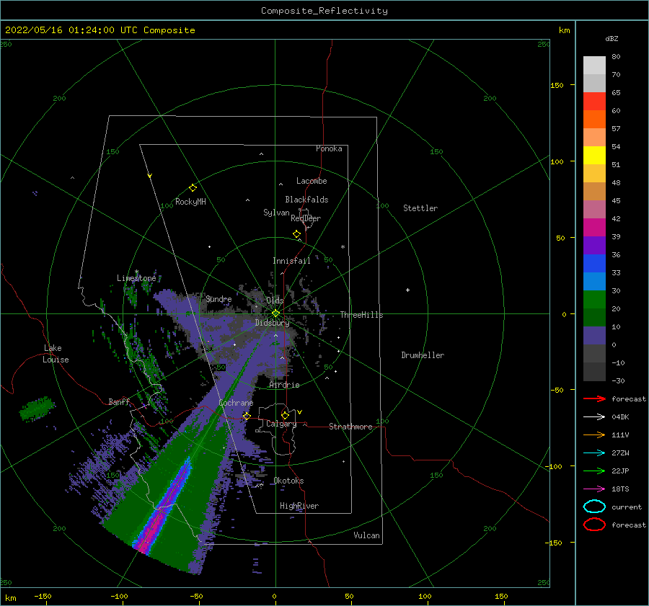The width and height of the screenshot is (649, 606).
Task: Click the Sylvan label on the map
Action: click(276, 213)
